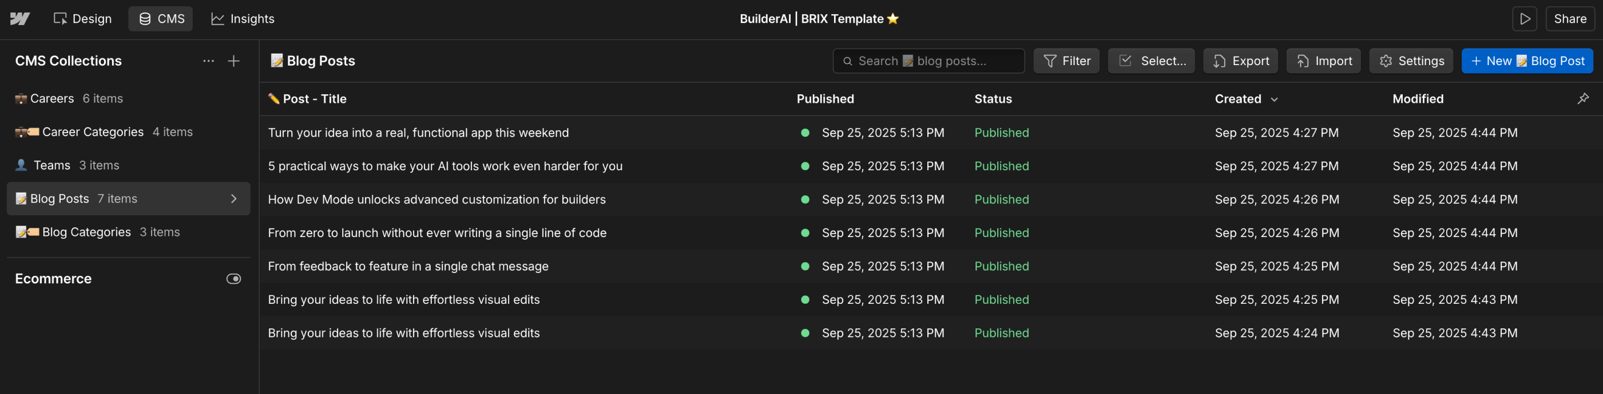Toggle Created column sort arrow

click(1274, 99)
